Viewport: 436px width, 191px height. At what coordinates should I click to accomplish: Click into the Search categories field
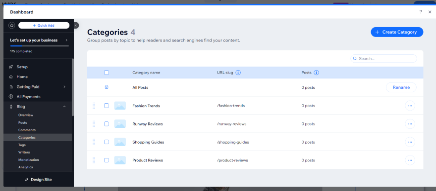[383, 59]
